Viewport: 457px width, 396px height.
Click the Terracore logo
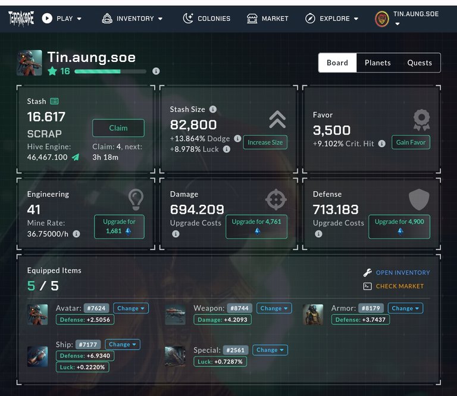[x=21, y=18]
